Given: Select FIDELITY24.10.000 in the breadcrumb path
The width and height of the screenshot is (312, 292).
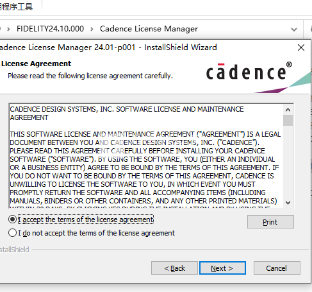Looking at the screenshot, I should (50, 29).
